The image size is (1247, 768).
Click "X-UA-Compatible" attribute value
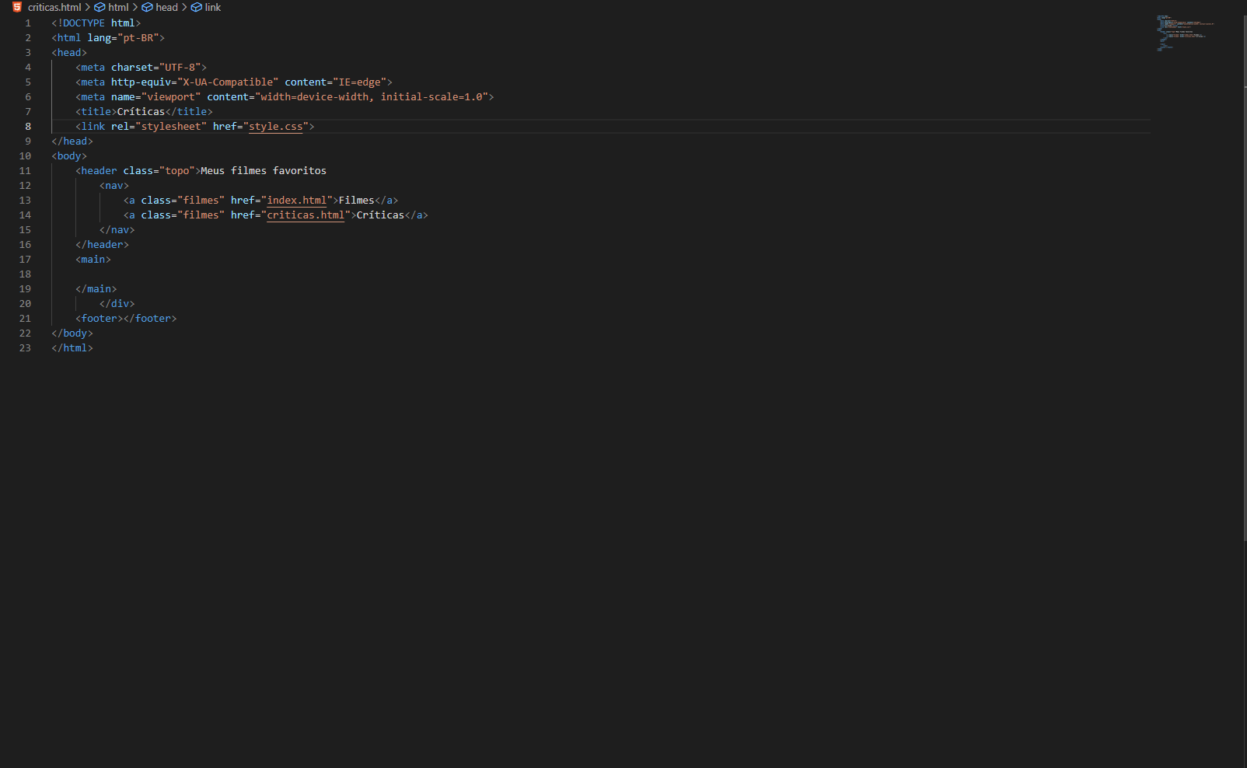228,82
